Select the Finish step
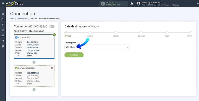The width and height of the screenshot is (199, 101). (191, 33)
